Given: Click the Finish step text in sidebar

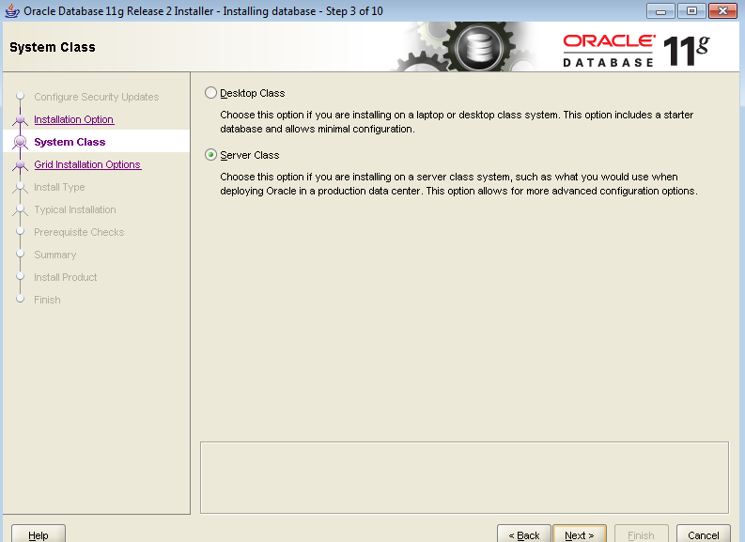Looking at the screenshot, I should (x=47, y=300).
